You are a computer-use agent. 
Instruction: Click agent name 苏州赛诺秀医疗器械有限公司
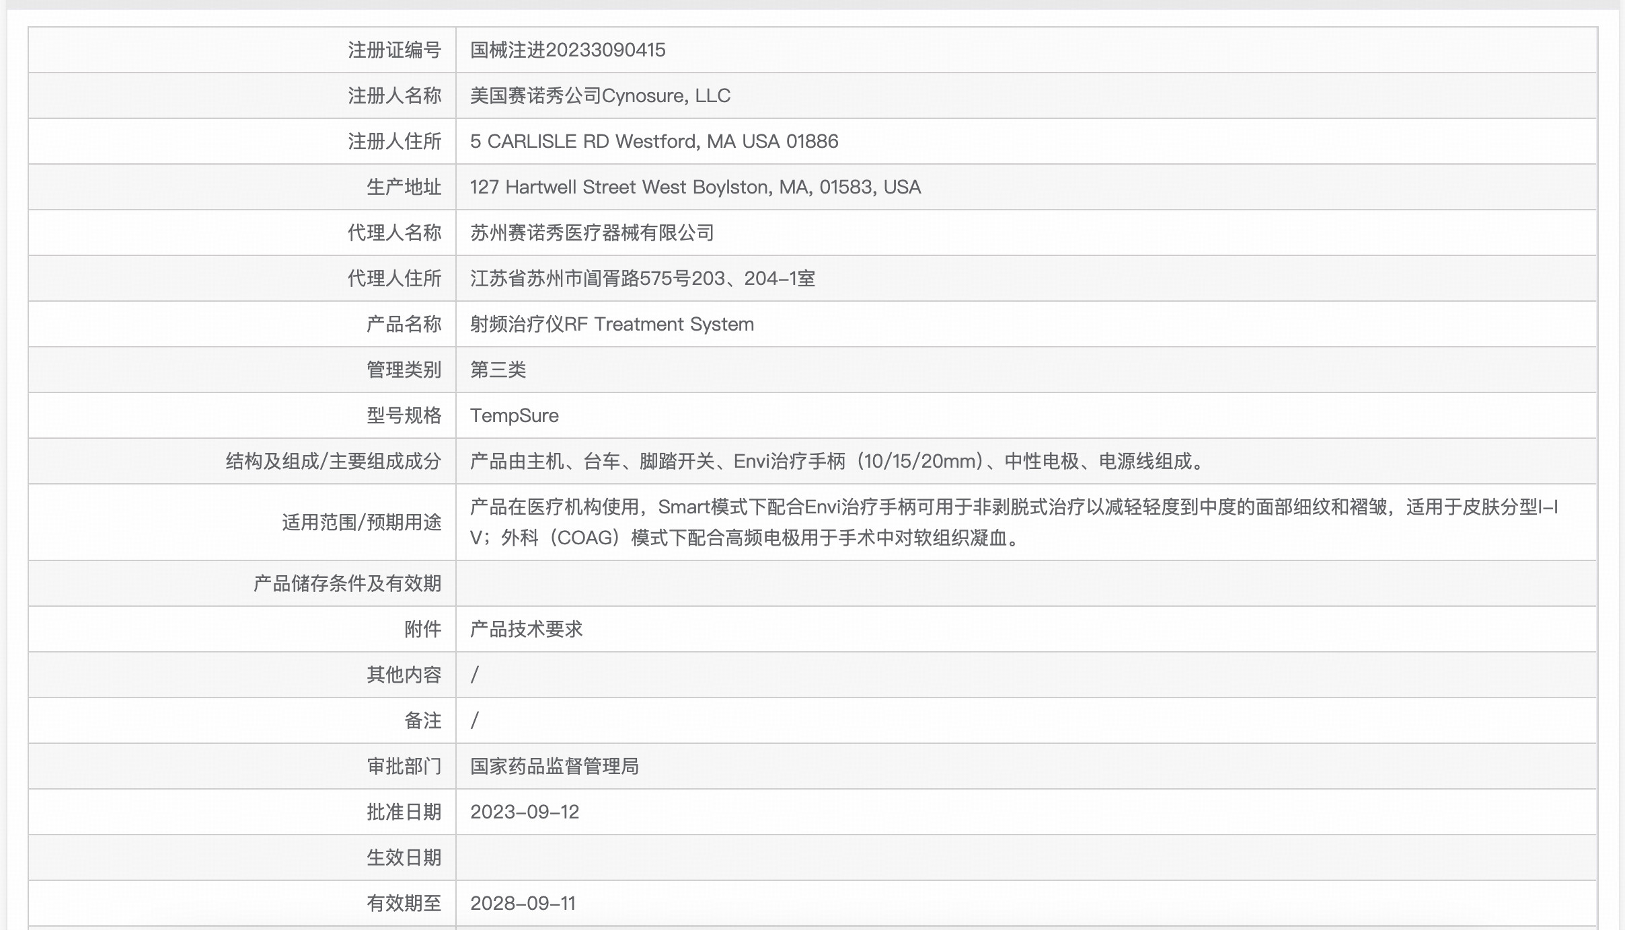coord(592,233)
